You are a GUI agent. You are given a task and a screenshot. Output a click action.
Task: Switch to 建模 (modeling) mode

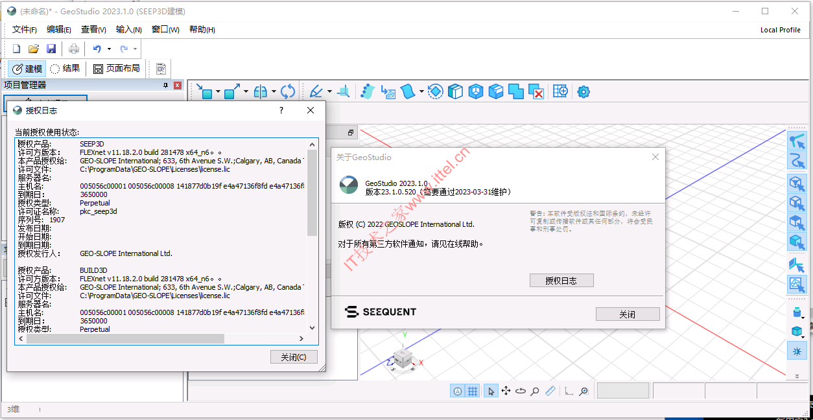[x=27, y=69]
